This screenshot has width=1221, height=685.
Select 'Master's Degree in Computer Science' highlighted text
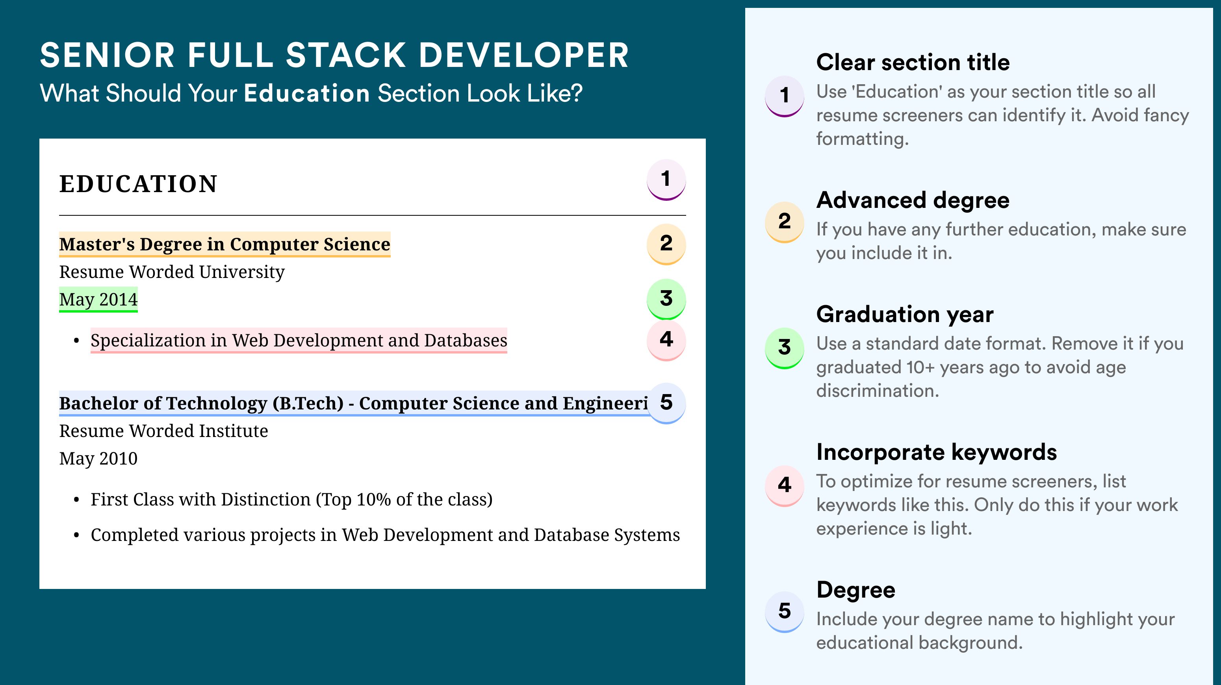(x=225, y=244)
